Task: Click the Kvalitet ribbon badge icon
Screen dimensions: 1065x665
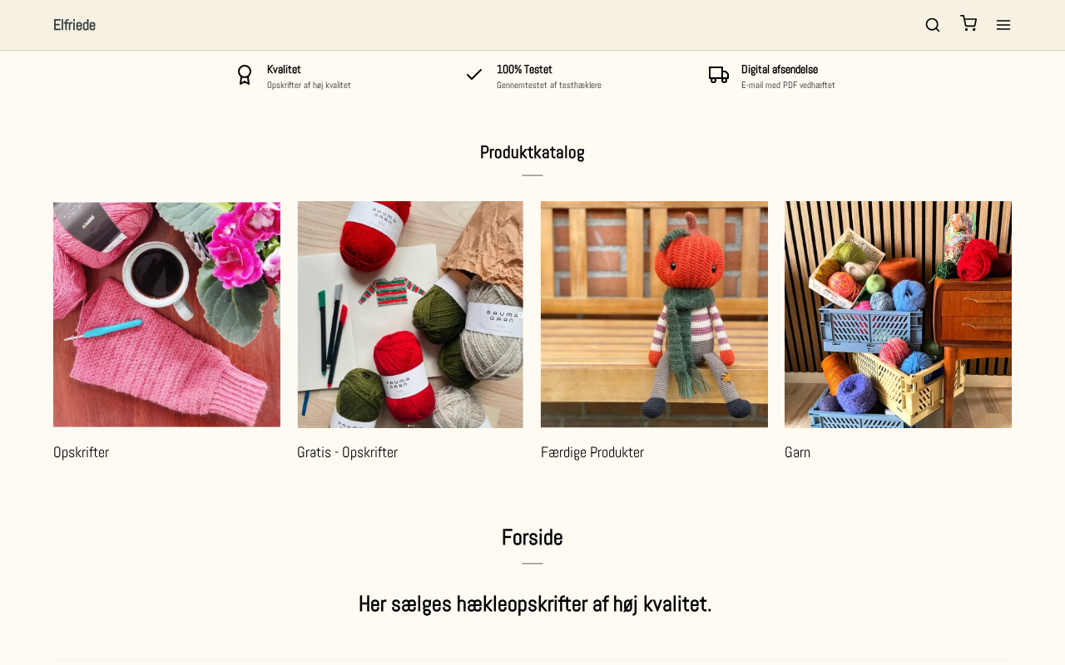Action: (x=245, y=75)
